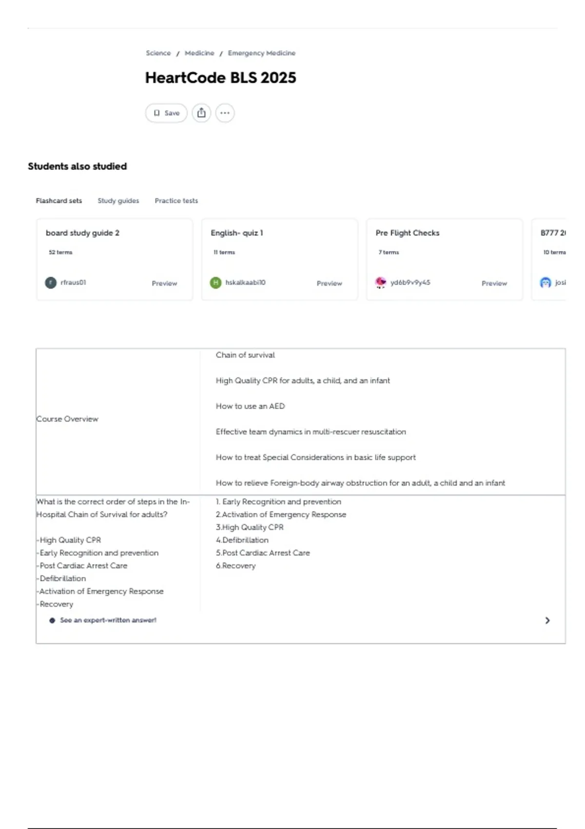This screenshot has width=585, height=829.
Task: Click the josi blue avatar icon
Action: 546,283
